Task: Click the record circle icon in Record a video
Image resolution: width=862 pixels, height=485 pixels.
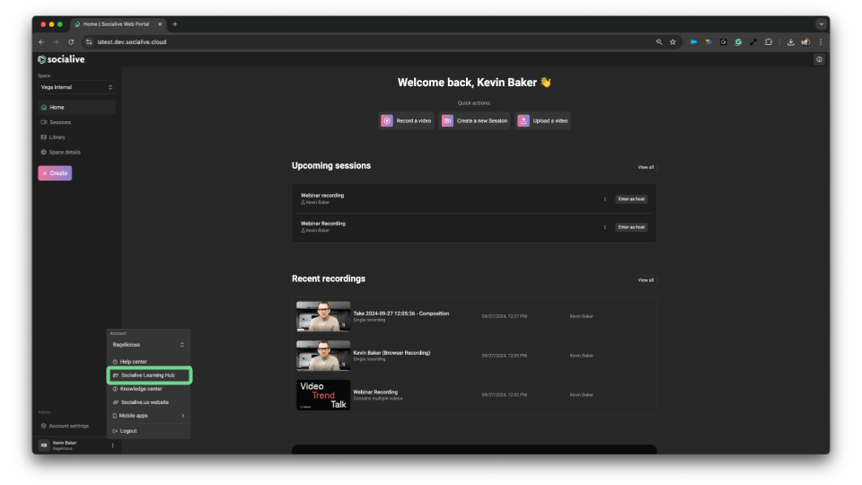Action: point(387,121)
